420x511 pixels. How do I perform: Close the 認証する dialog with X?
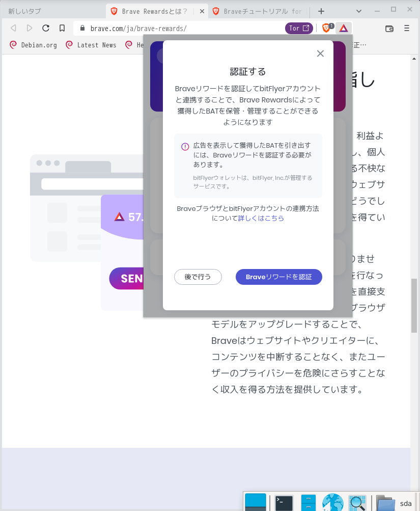[x=320, y=53]
